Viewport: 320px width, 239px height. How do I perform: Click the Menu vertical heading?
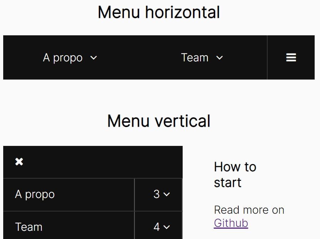click(159, 121)
